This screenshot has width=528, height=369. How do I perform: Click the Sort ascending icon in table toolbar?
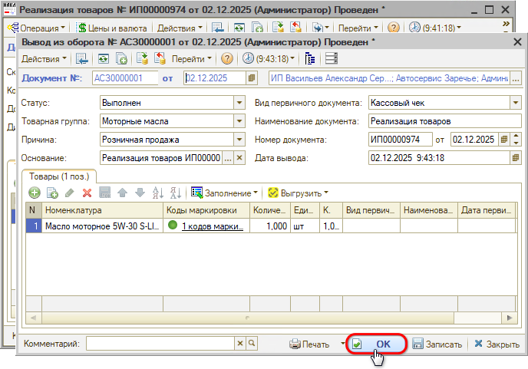coord(159,193)
